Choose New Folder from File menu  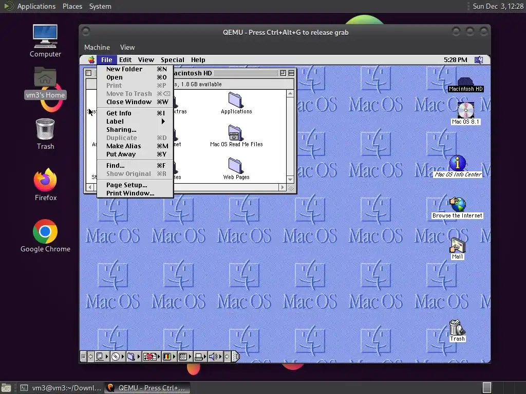(135, 69)
